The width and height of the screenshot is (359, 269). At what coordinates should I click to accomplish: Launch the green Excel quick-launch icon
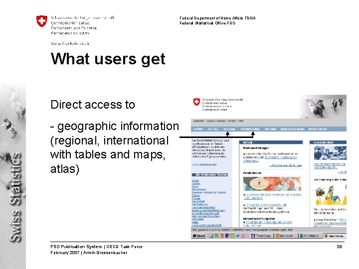[x=216, y=236]
